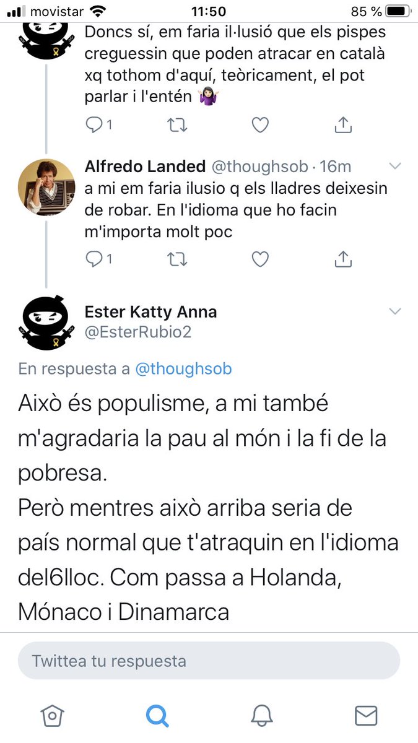Open the Messages envelope tab
Screen dimensions: 418x743
[x=366, y=716]
